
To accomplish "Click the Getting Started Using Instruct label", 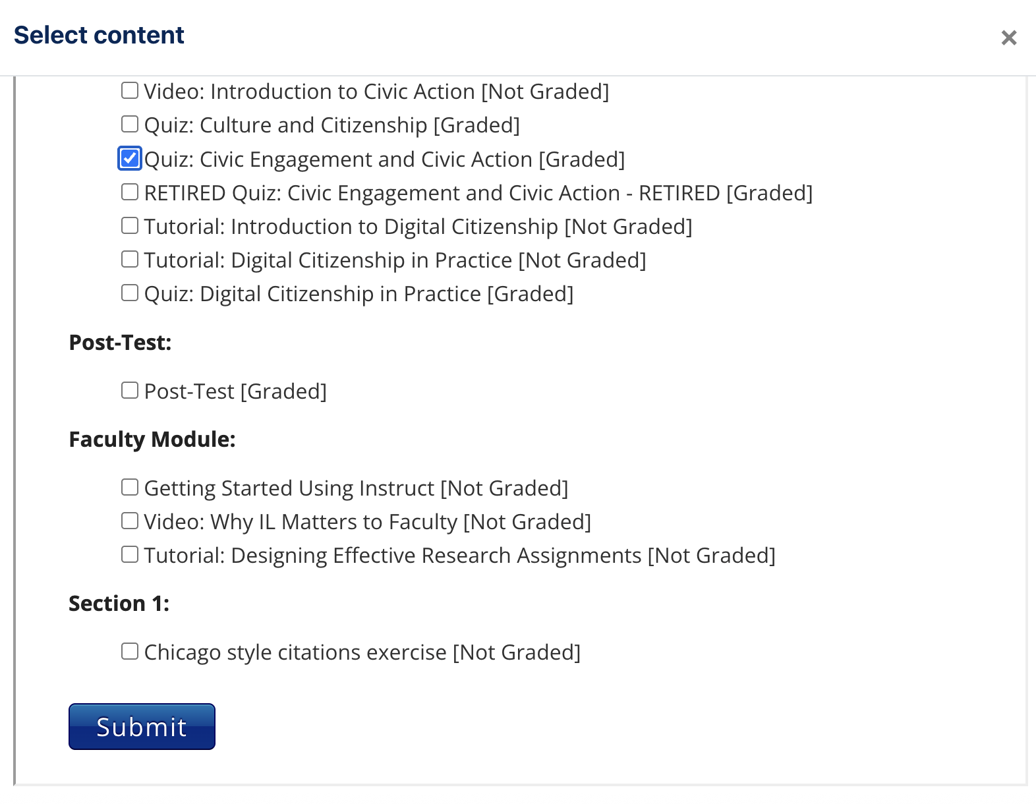I will [x=356, y=488].
